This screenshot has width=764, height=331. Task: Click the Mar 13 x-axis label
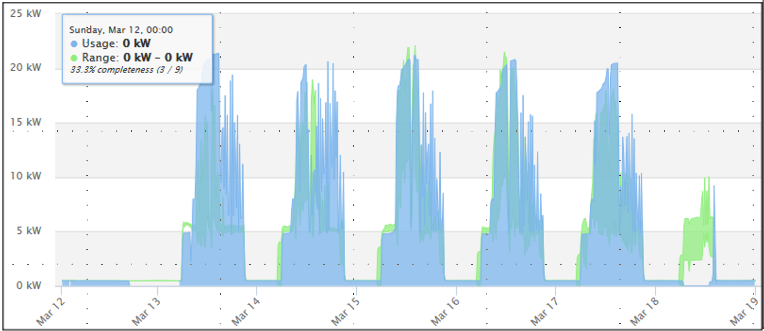click(x=146, y=311)
